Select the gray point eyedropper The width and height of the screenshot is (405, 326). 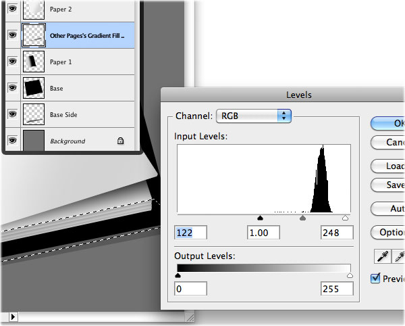pos(398,256)
